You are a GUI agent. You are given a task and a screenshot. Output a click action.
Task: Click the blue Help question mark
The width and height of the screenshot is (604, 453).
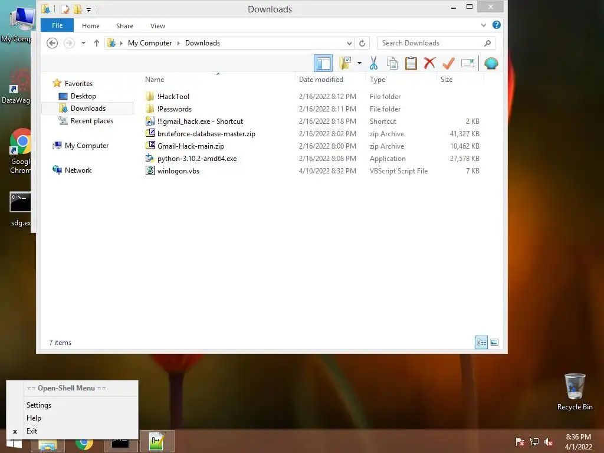[x=497, y=25]
